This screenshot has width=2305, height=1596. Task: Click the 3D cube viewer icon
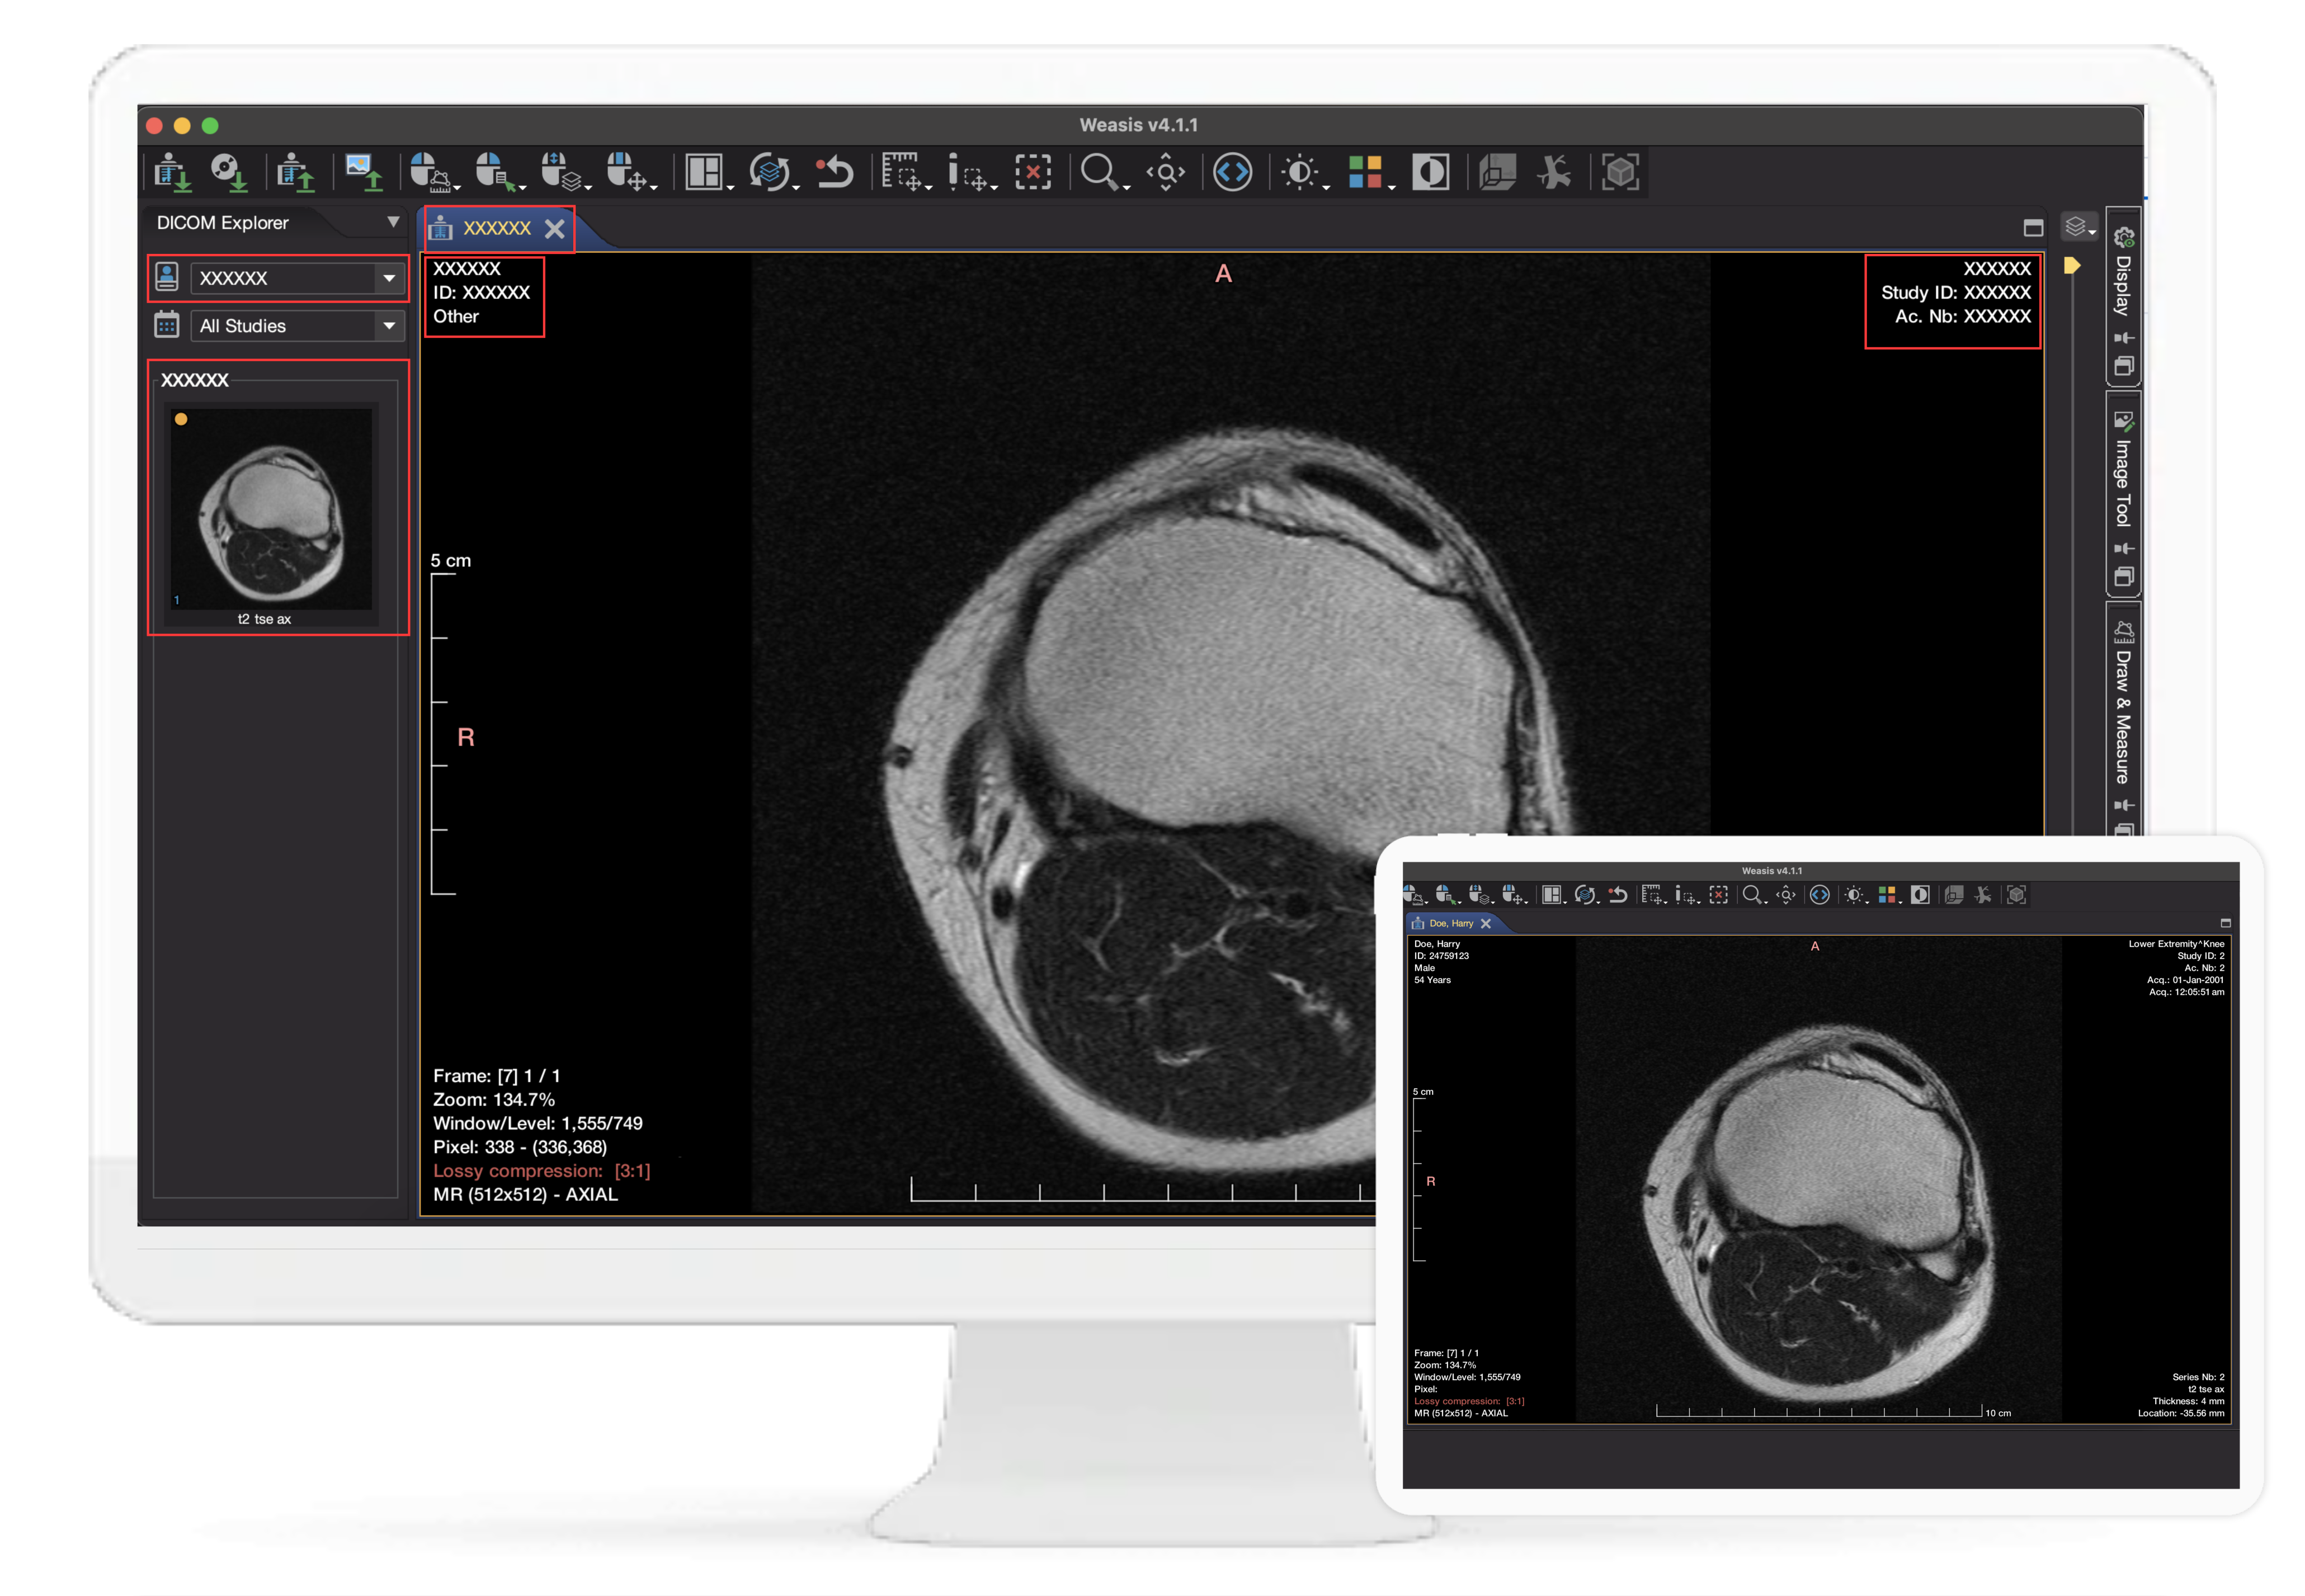[1620, 173]
